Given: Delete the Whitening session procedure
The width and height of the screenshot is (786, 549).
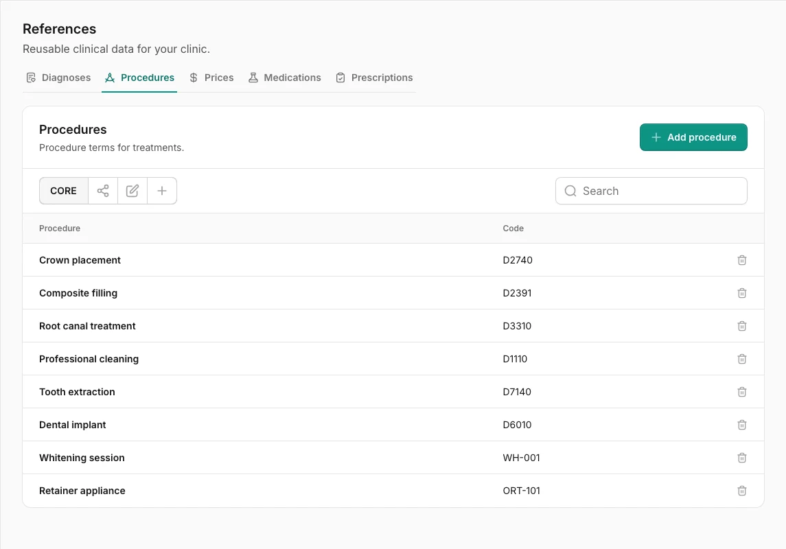Looking at the screenshot, I should click(x=742, y=458).
